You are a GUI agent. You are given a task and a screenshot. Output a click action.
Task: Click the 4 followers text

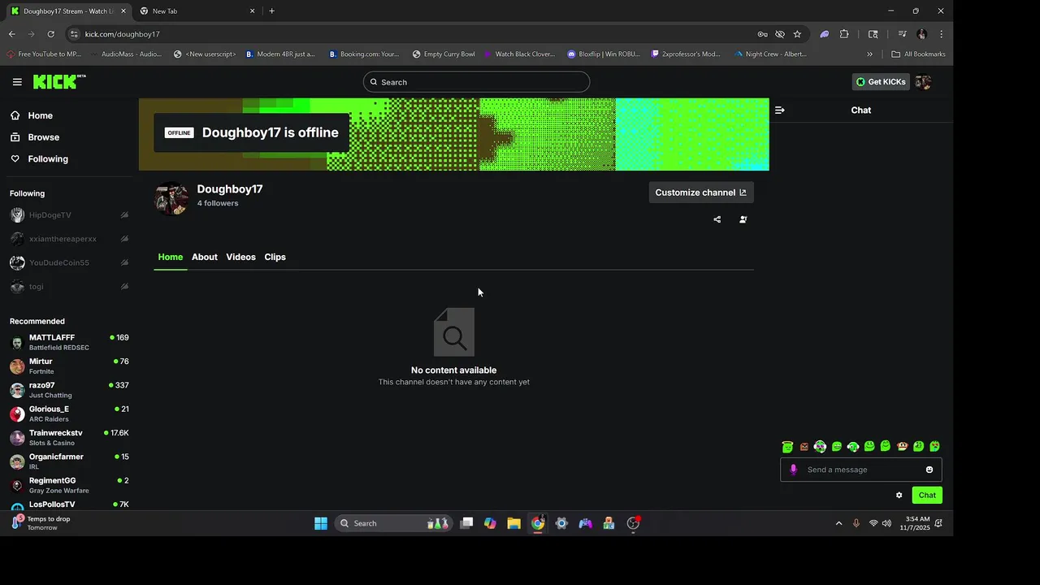point(218,203)
